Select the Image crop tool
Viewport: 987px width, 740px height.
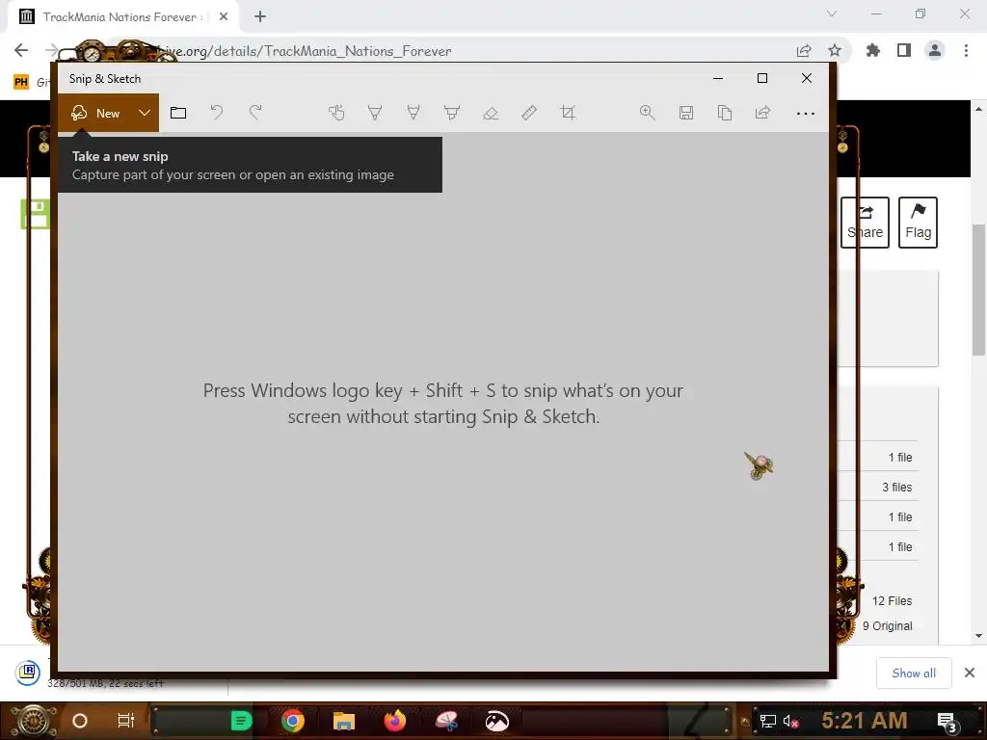pyautogui.click(x=568, y=113)
